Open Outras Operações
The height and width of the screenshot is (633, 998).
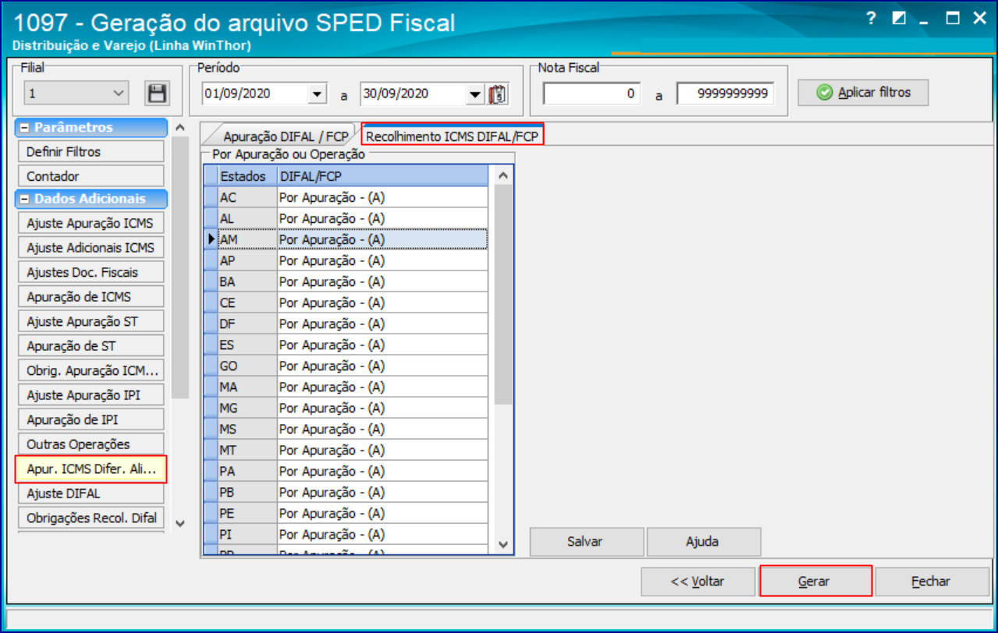pyautogui.click(x=91, y=444)
